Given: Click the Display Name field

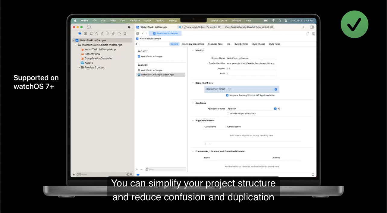Looking at the screenshot, I should click(x=252, y=58).
